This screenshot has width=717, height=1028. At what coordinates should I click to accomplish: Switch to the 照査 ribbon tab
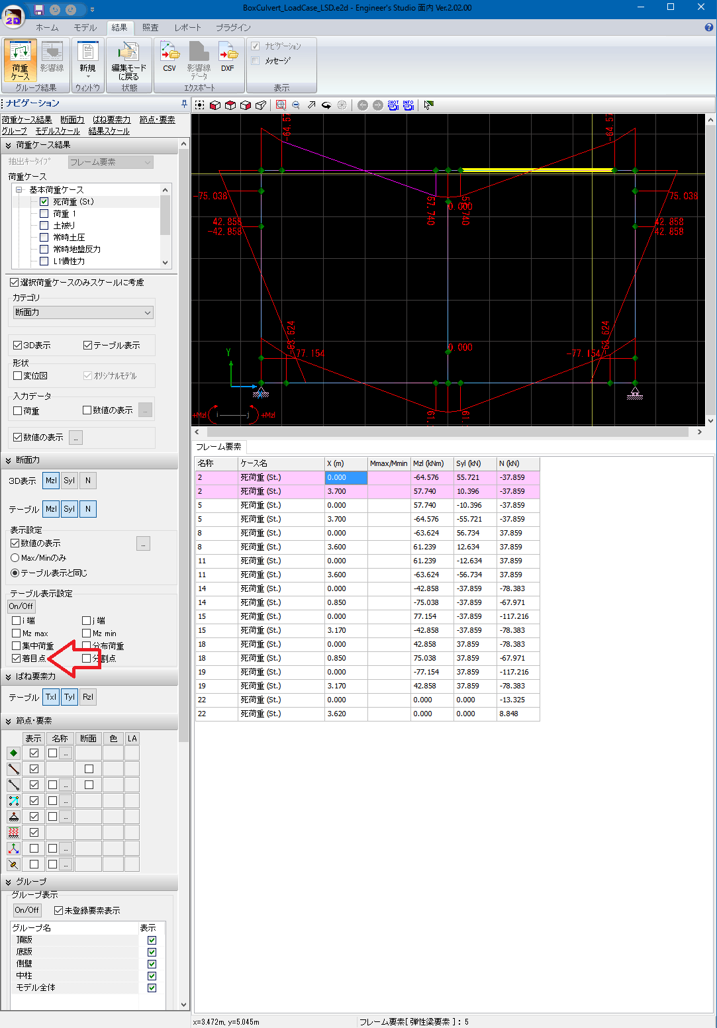click(150, 28)
